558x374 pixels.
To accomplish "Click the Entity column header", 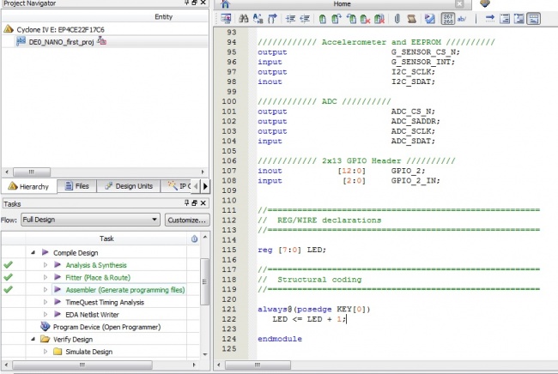I will point(163,16).
